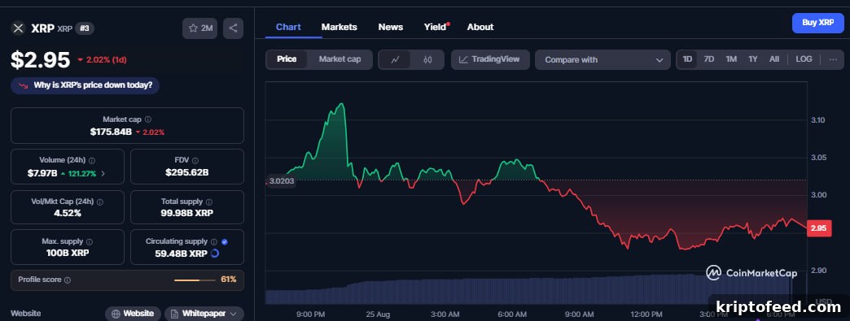Open the Markets tab
The height and width of the screenshot is (321, 850).
340,27
